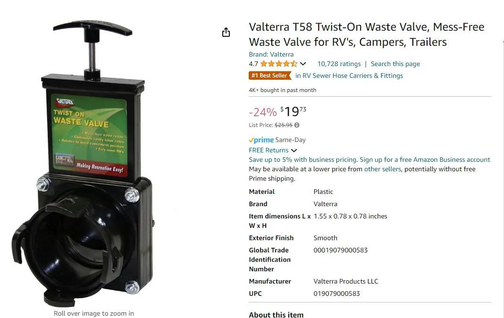This screenshot has width=504, height=318.
Task: Open the 10,728 ratings link
Action: click(339, 64)
